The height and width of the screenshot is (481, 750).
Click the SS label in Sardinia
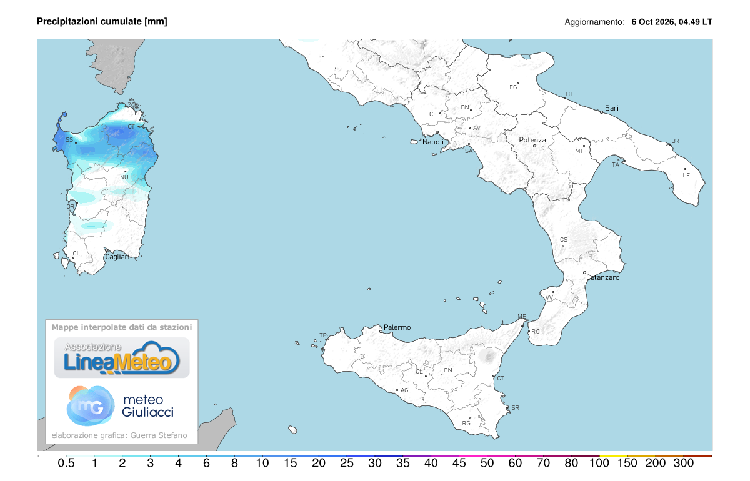(x=69, y=139)
